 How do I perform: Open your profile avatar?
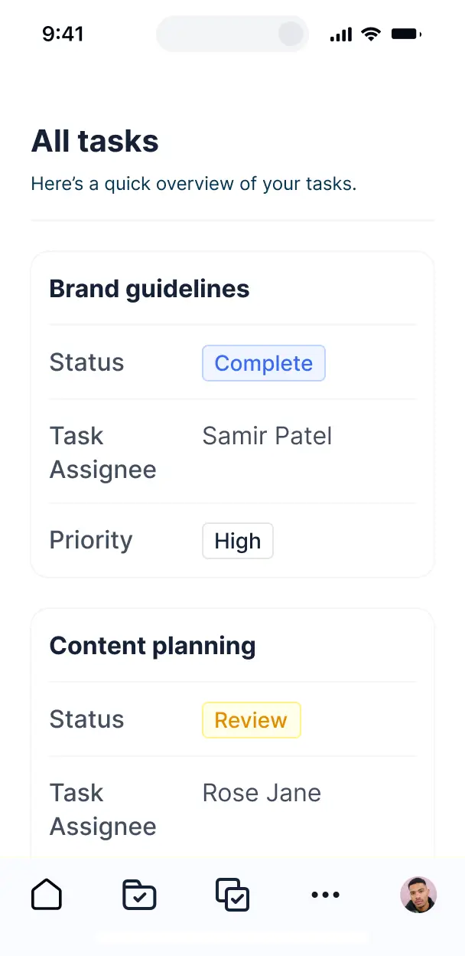click(418, 894)
